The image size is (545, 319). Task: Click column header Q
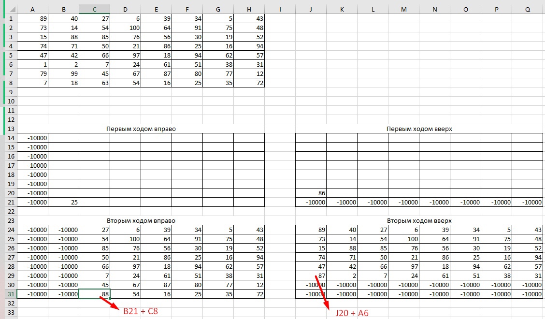tap(527, 9)
